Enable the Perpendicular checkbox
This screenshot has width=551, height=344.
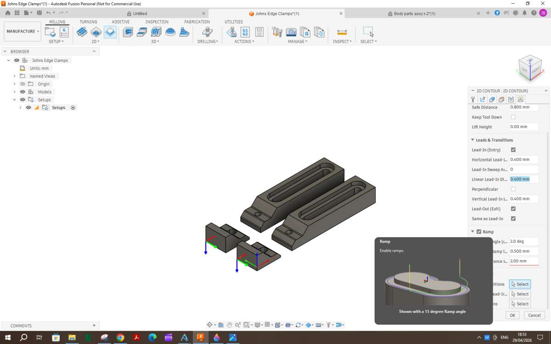513,189
